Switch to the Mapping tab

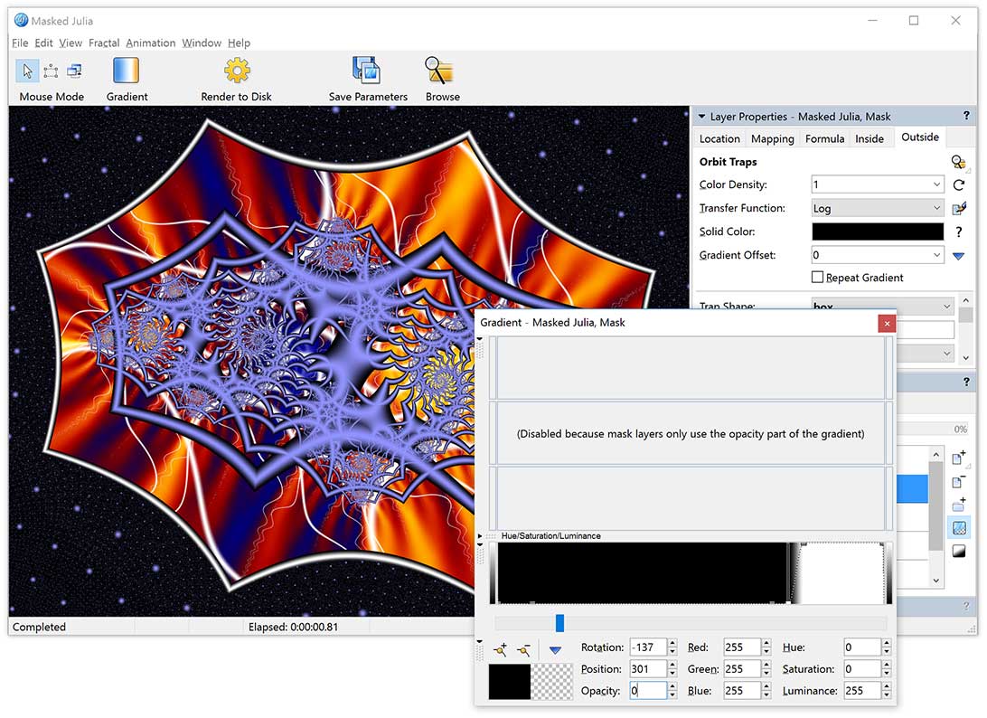pos(773,138)
